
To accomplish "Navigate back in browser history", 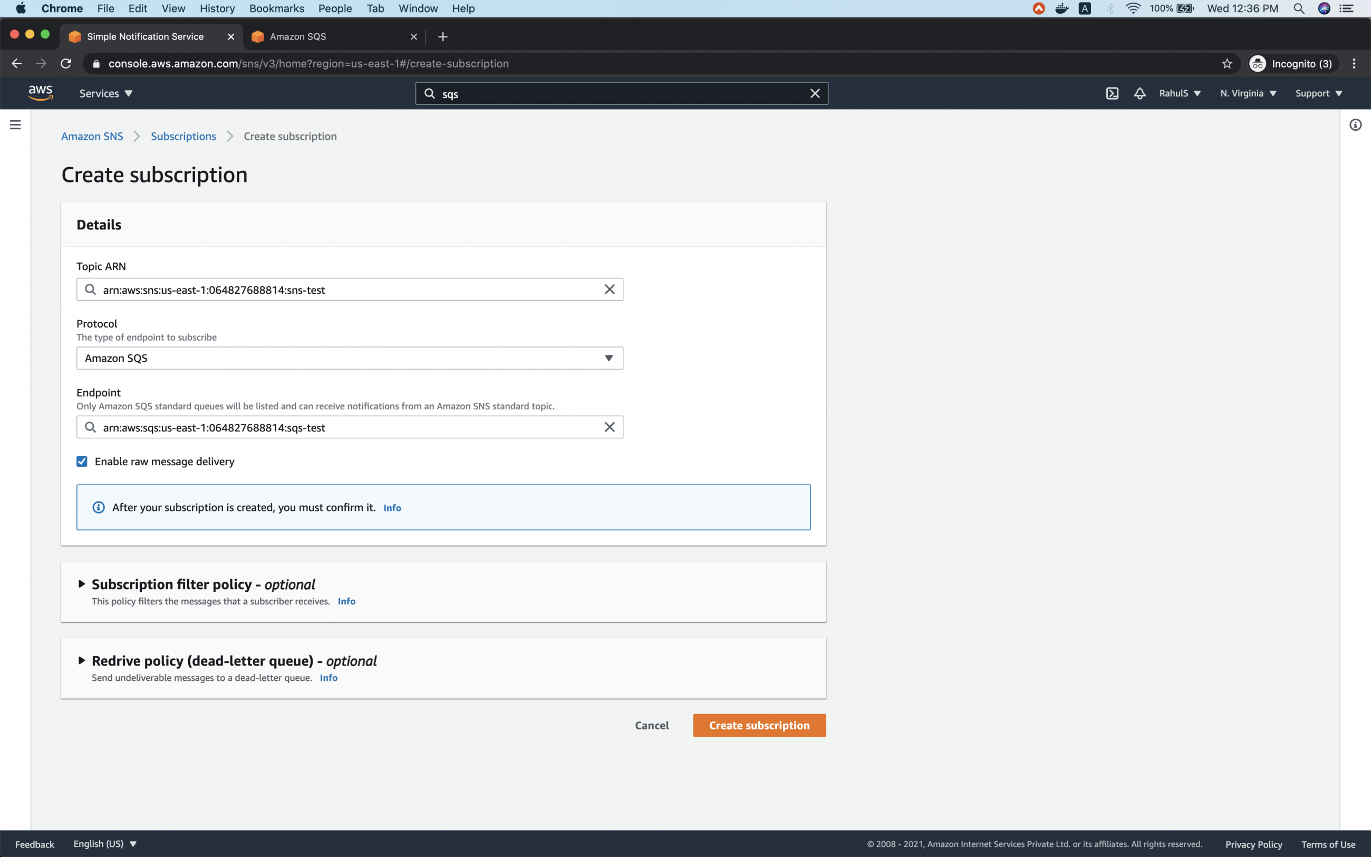I will (16, 63).
